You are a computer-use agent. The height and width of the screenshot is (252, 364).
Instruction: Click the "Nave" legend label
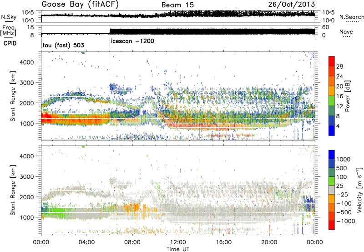click(346, 31)
